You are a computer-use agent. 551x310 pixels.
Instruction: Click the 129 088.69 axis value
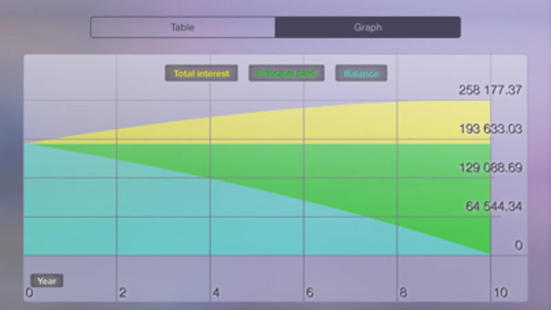click(x=491, y=168)
